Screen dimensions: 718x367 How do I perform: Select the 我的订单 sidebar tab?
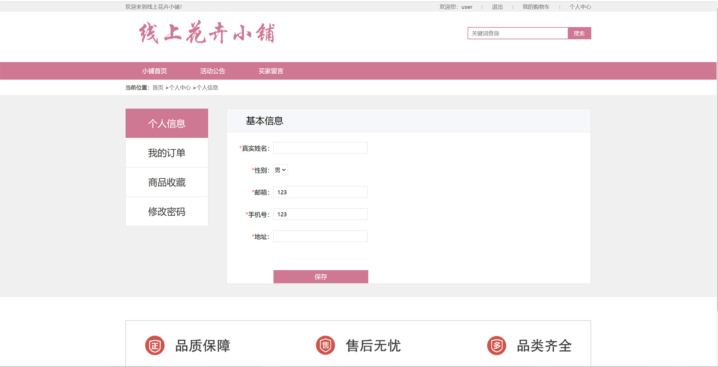(167, 153)
